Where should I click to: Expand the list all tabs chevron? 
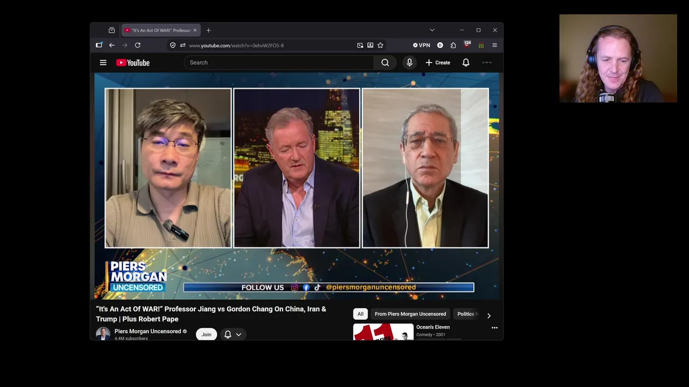(432, 30)
